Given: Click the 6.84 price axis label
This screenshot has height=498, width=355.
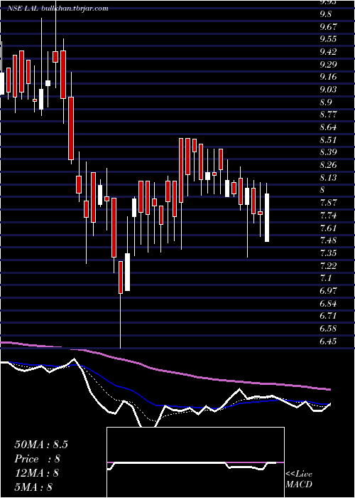Looking at the screenshot, I should (328, 304).
